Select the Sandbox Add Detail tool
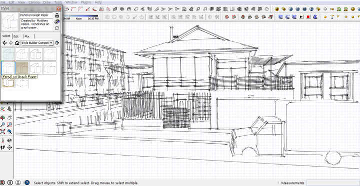Viewport: 360px width, 186px height. pos(264,17)
